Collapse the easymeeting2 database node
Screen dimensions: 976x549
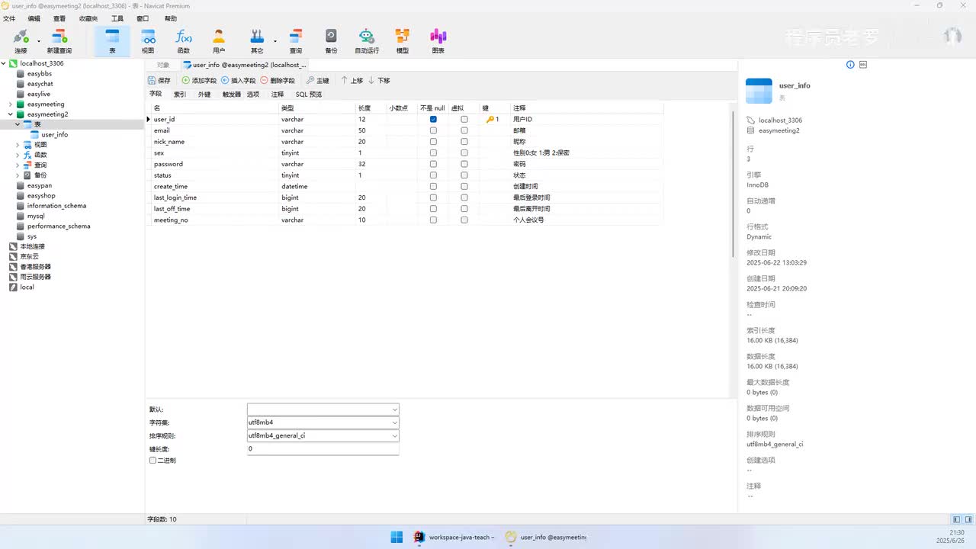pyautogui.click(x=11, y=114)
